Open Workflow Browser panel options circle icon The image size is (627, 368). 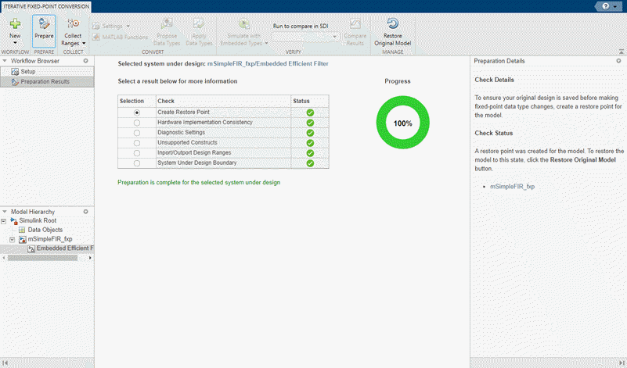[x=85, y=61]
